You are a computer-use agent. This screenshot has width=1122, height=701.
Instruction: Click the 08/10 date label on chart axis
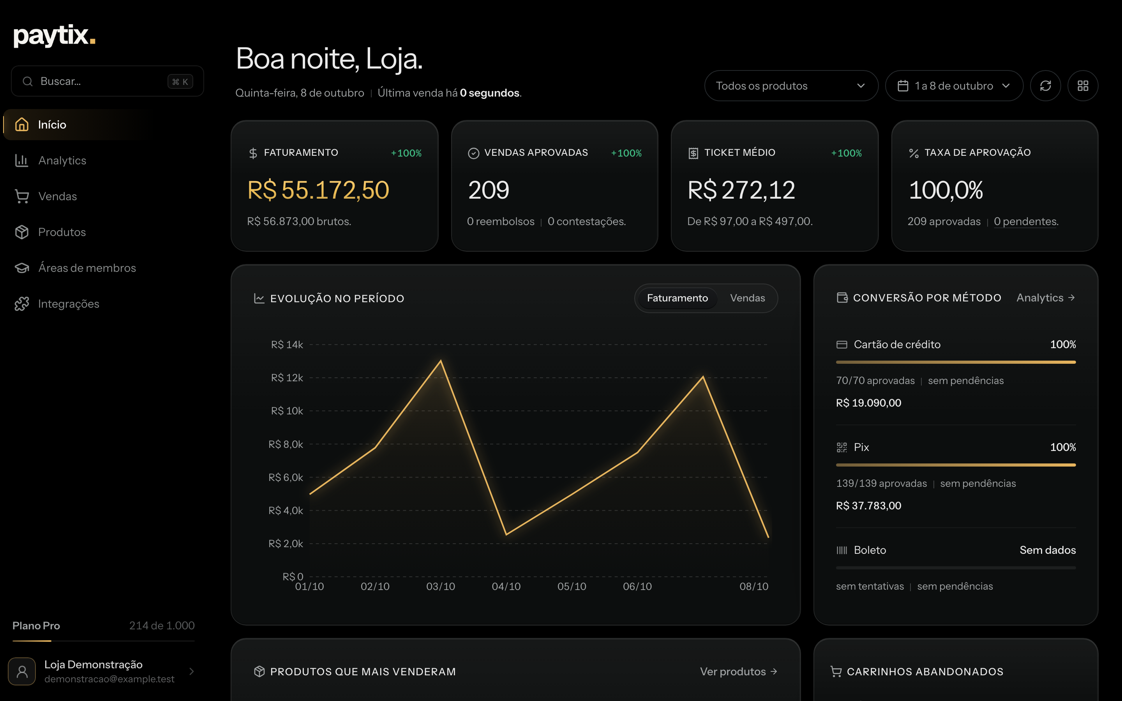point(754,587)
